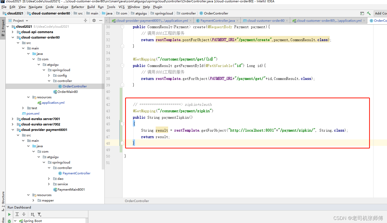The width and height of the screenshot is (387, 223).
Task: Click the layout icon left of the hammer
Action: (x=362, y=13)
